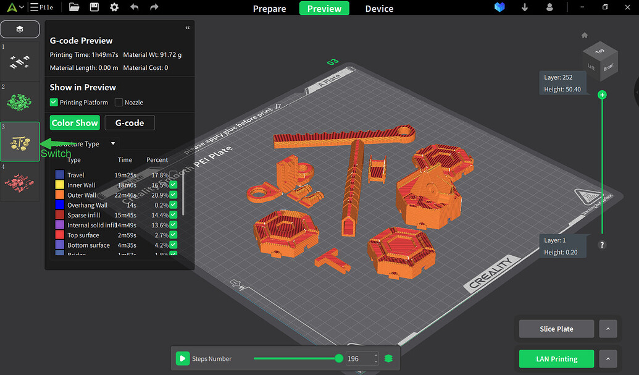Redo the last action

point(154,7)
